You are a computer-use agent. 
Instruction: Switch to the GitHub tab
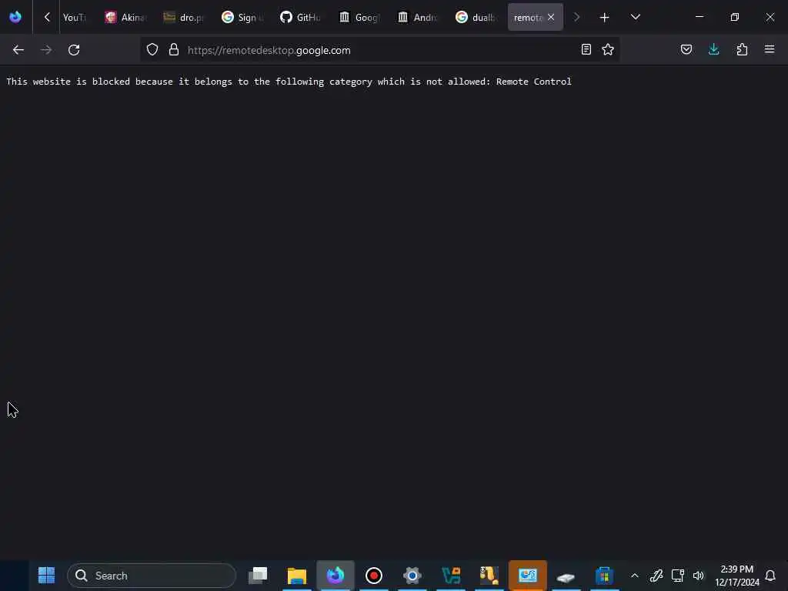[301, 17]
